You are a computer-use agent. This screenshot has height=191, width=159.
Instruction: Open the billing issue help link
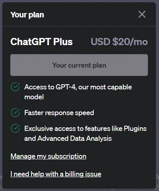[x=56, y=174]
